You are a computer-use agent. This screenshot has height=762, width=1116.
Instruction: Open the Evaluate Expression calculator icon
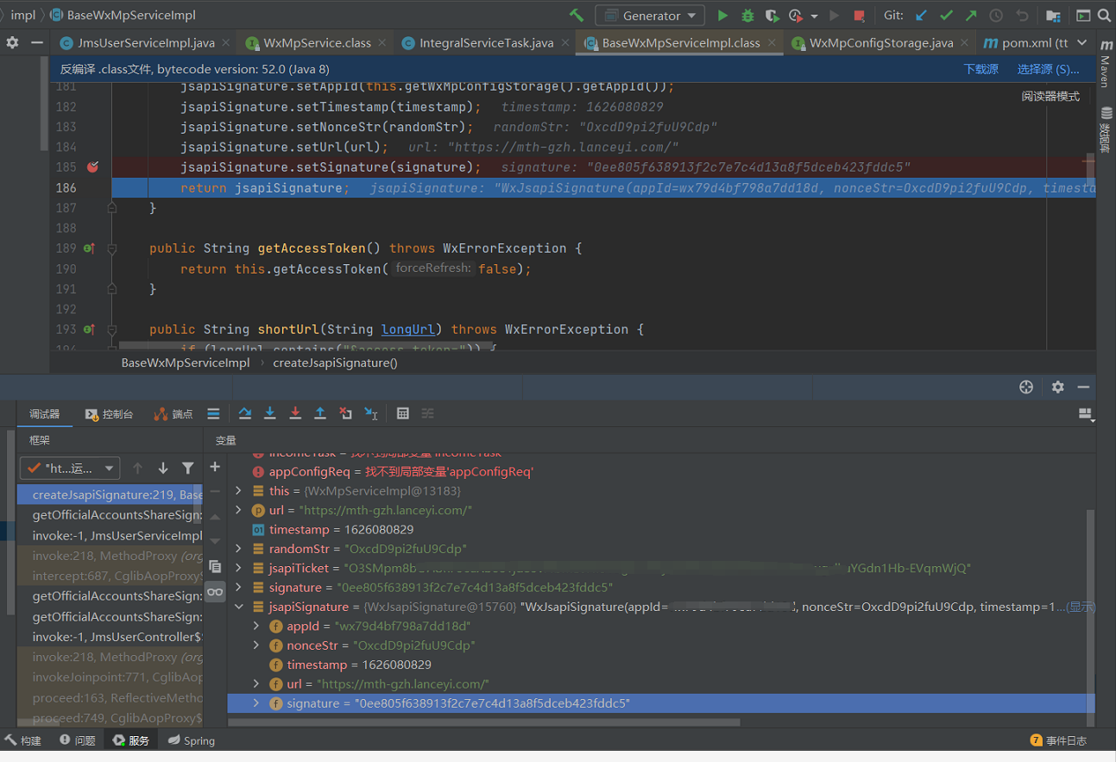[x=402, y=414]
